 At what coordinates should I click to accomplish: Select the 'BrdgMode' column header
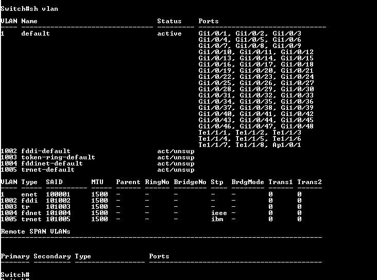point(248,182)
